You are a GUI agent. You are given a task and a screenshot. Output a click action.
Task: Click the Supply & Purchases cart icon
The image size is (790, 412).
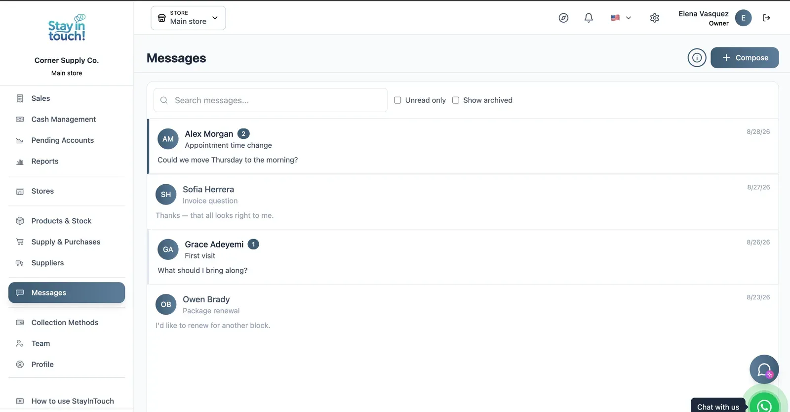point(20,242)
